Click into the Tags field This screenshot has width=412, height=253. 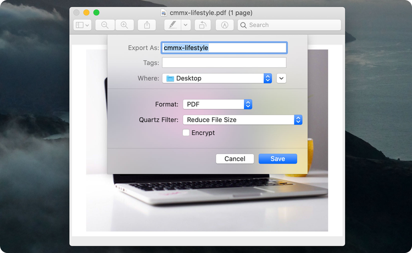tap(224, 63)
